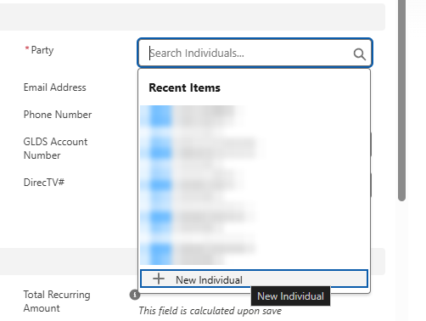
Task: Click the vertical scrollbar thumb
Action: (401, 99)
